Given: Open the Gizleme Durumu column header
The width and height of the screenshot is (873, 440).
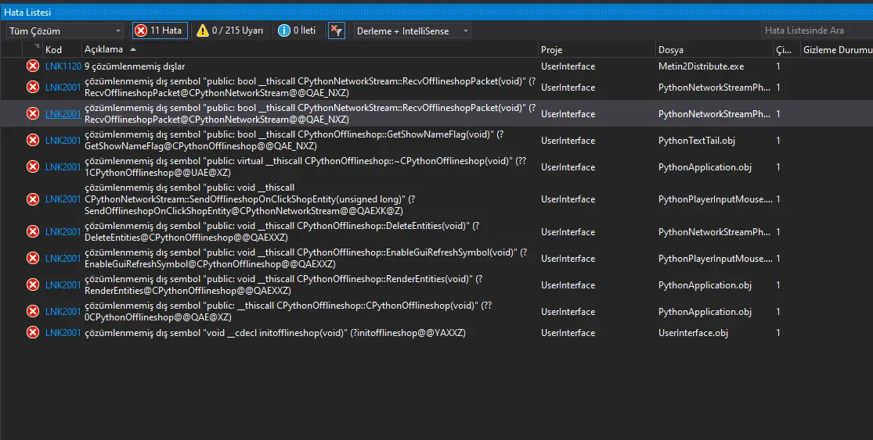Looking at the screenshot, I should pyautogui.click(x=835, y=49).
